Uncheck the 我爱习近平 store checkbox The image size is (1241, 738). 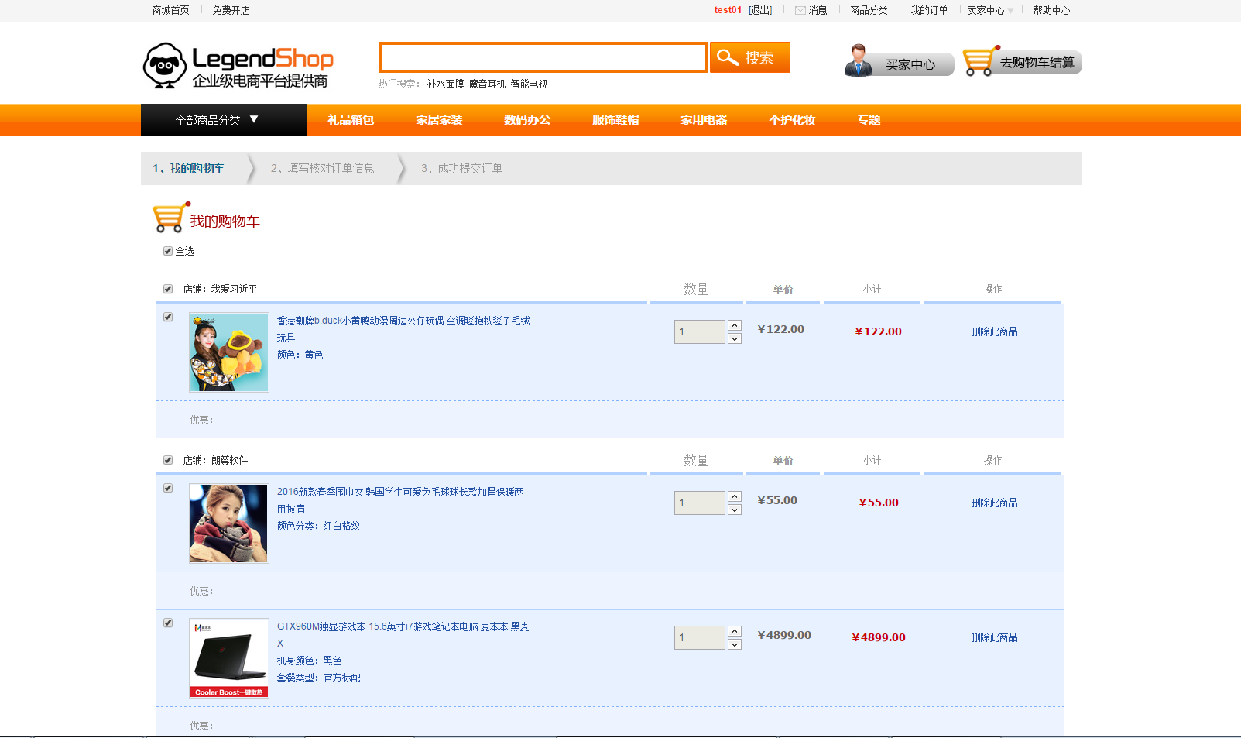(168, 289)
